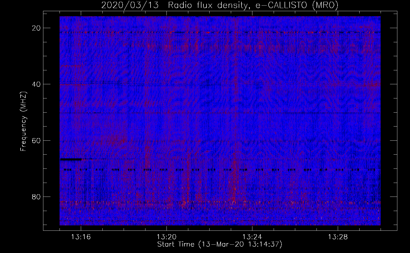Click the plot title '2020/03/13 Radio flux density'
The image size is (410, 253).
220,5
